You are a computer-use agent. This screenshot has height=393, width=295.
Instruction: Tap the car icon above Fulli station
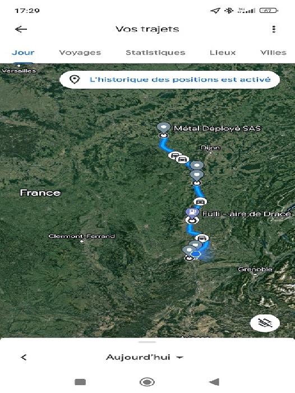[x=200, y=202]
